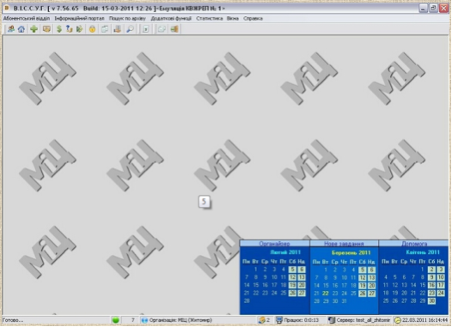Open the Додаткові функції menu
The width and height of the screenshot is (452, 327).
[171, 18]
